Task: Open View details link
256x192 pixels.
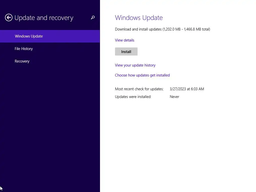Action: [x=124, y=40]
